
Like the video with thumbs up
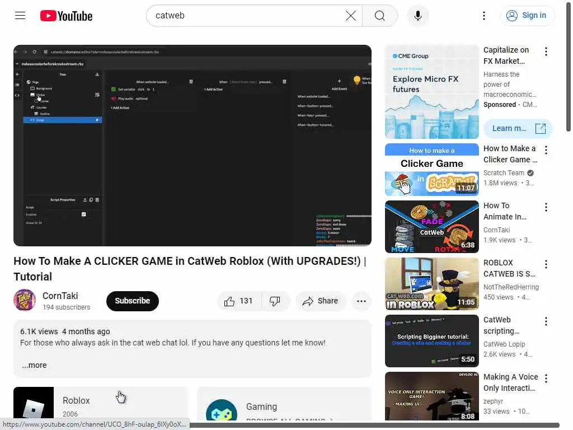coord(238,301)
